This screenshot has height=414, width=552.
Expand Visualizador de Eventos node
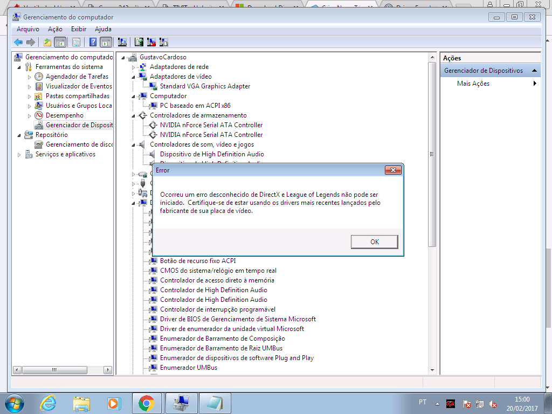click(x=29, y=86)
